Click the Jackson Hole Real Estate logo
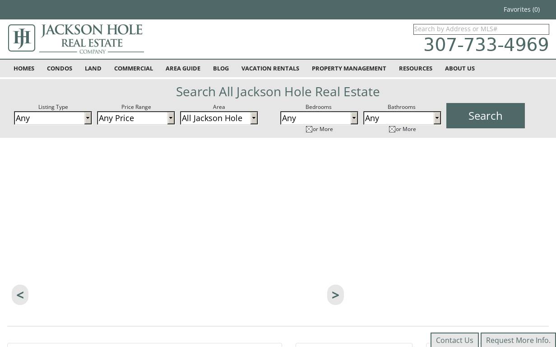 [x=76, y=39]
